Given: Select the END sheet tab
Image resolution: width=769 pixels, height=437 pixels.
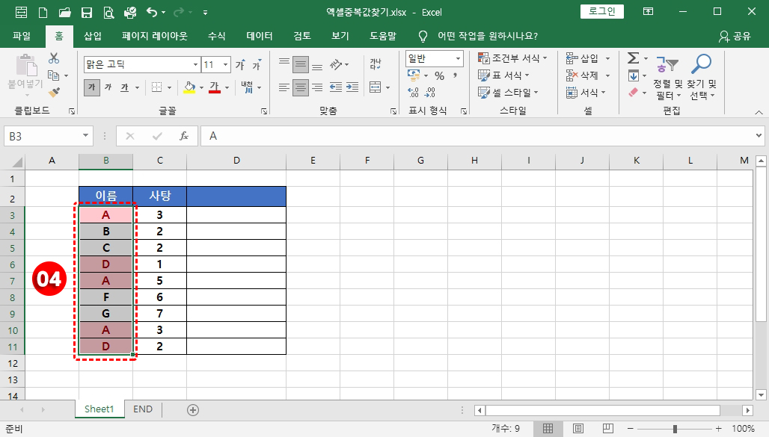Looking at the screenshot, I should tap(141, 409).
